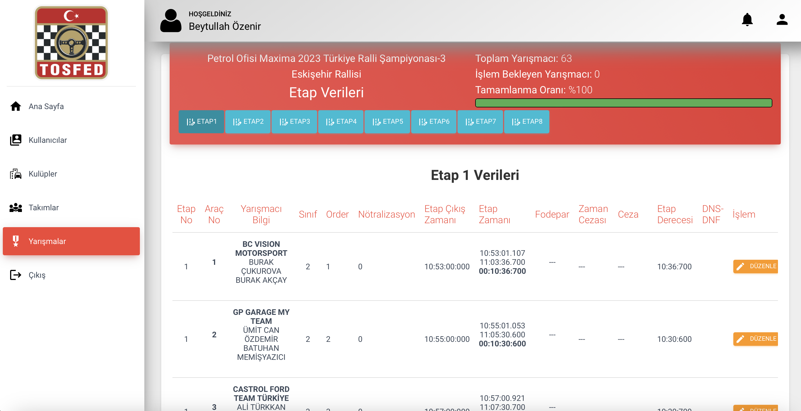Click the Çıkış logout icon

15,275
